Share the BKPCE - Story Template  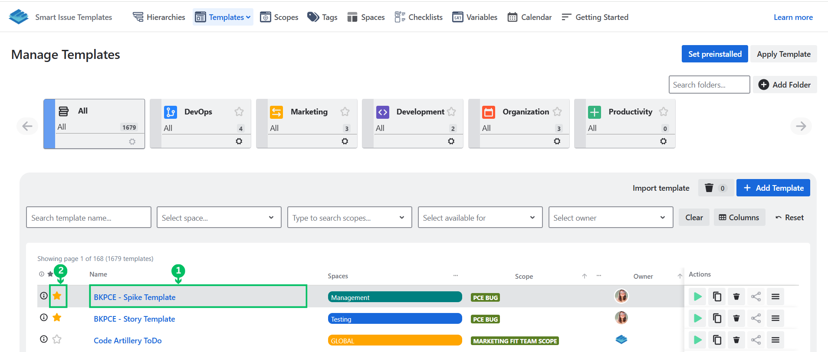(x=756, y=318)
